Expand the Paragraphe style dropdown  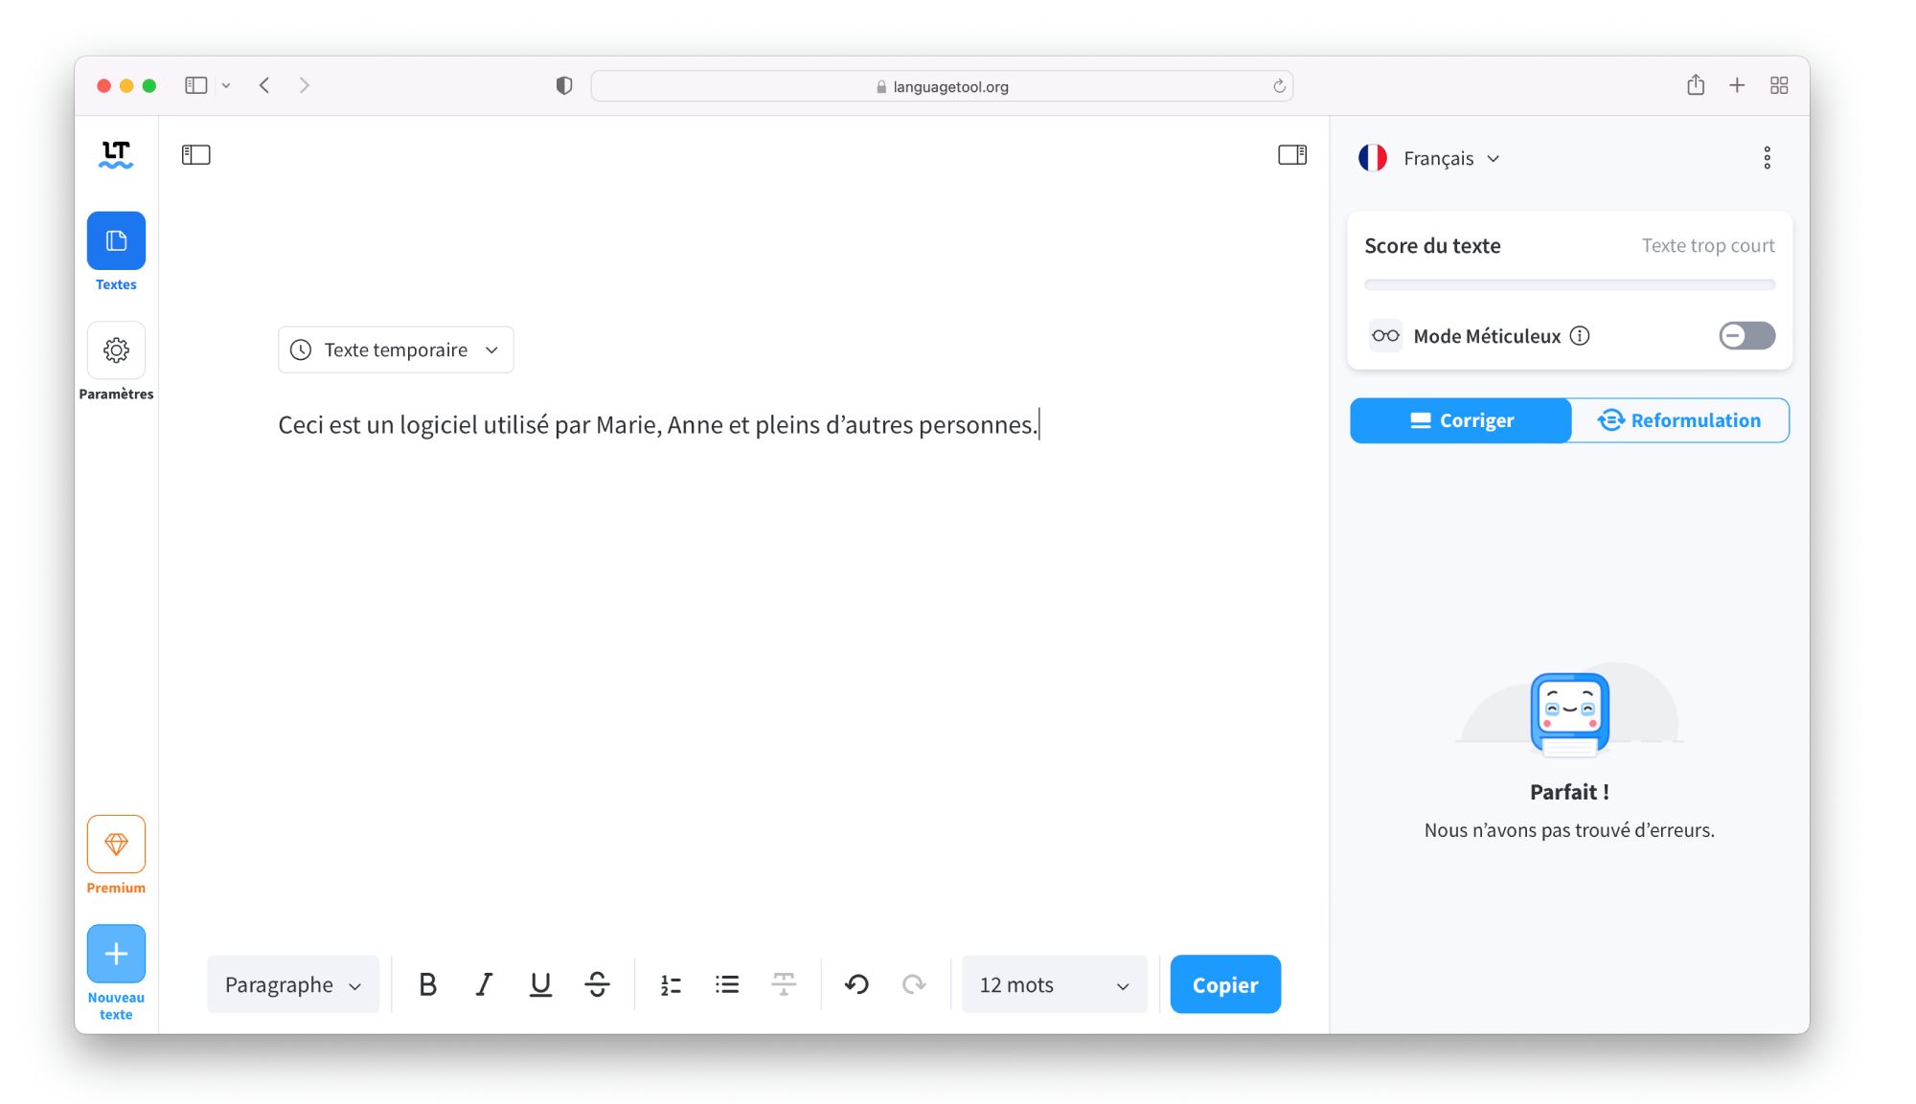(292, 983)
